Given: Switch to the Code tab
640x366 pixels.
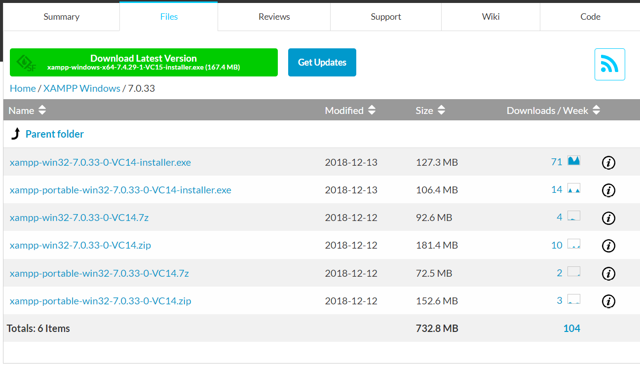Looking at the screenshot, I should [590, 17].
